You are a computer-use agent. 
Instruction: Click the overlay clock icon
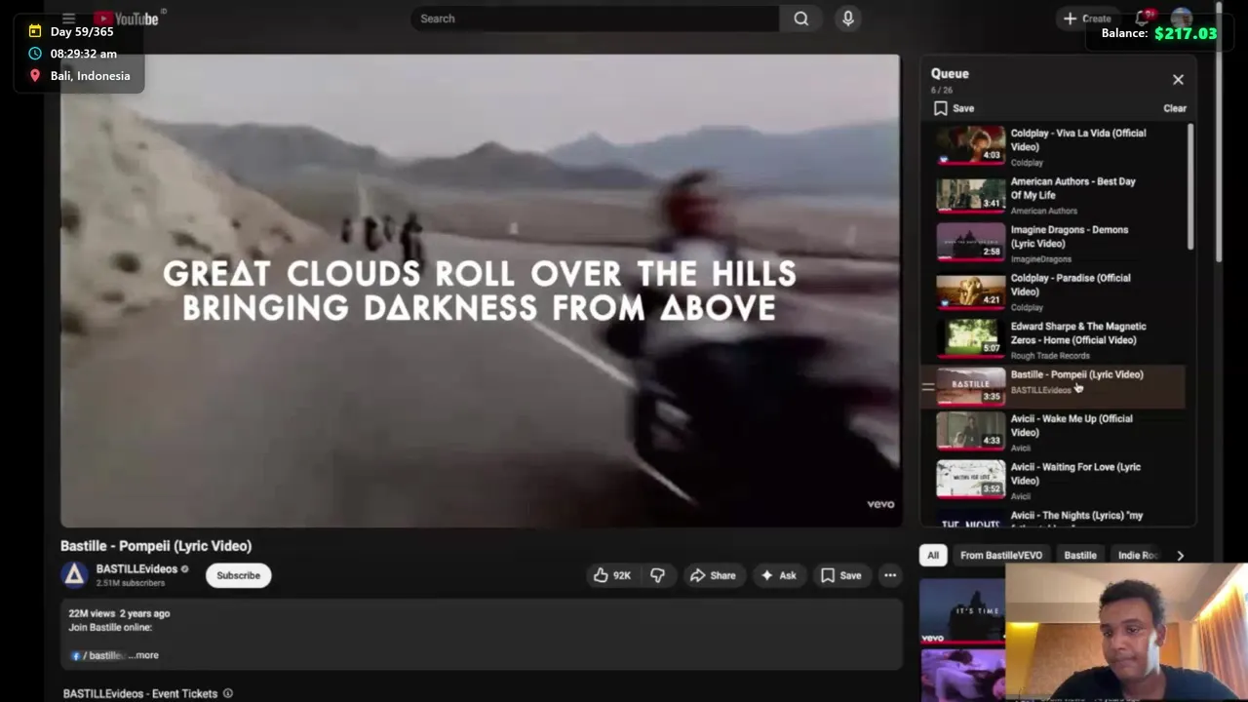(35, 54)
